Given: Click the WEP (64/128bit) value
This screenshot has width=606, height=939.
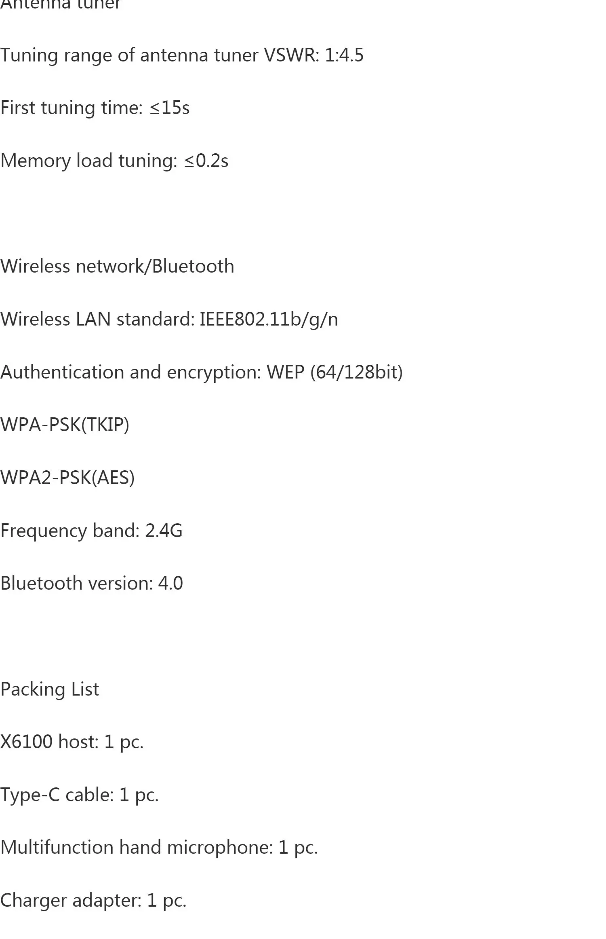Looking at the screenshot, I should (335, 372).
